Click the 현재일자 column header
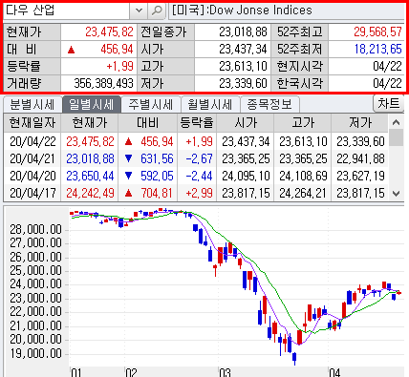Viewport: 409px width, 377px height. click(32, 123)
